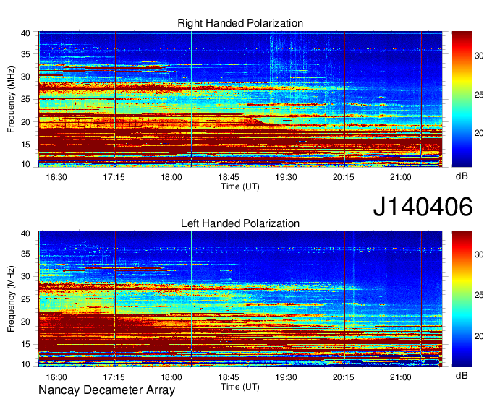The width and height of the screenshot is (492, 399).
Task: Select 18:45 time tick under Left Handed plot
Action: point(229,377)
